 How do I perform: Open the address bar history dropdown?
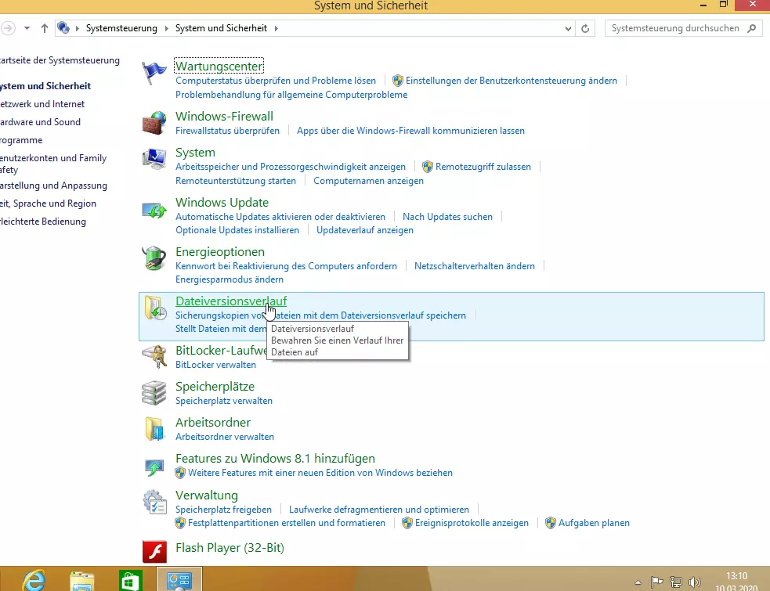pyautogui.click(x=568, y=28)
